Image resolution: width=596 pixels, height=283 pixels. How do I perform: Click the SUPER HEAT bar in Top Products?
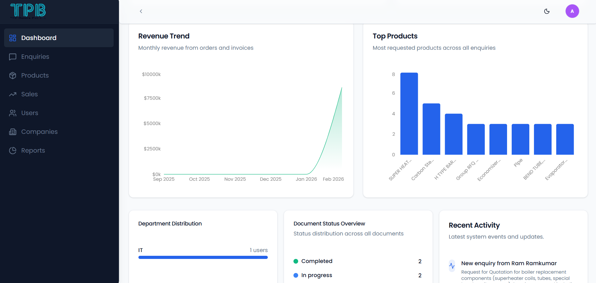point(409,114)
